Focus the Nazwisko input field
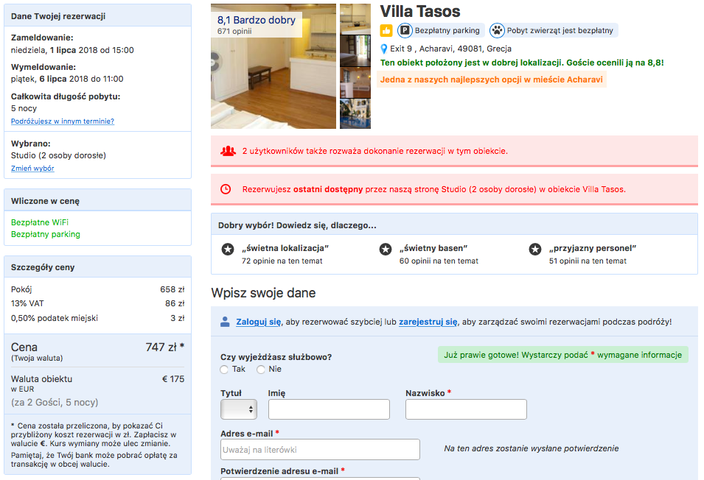 click(466, 409)
